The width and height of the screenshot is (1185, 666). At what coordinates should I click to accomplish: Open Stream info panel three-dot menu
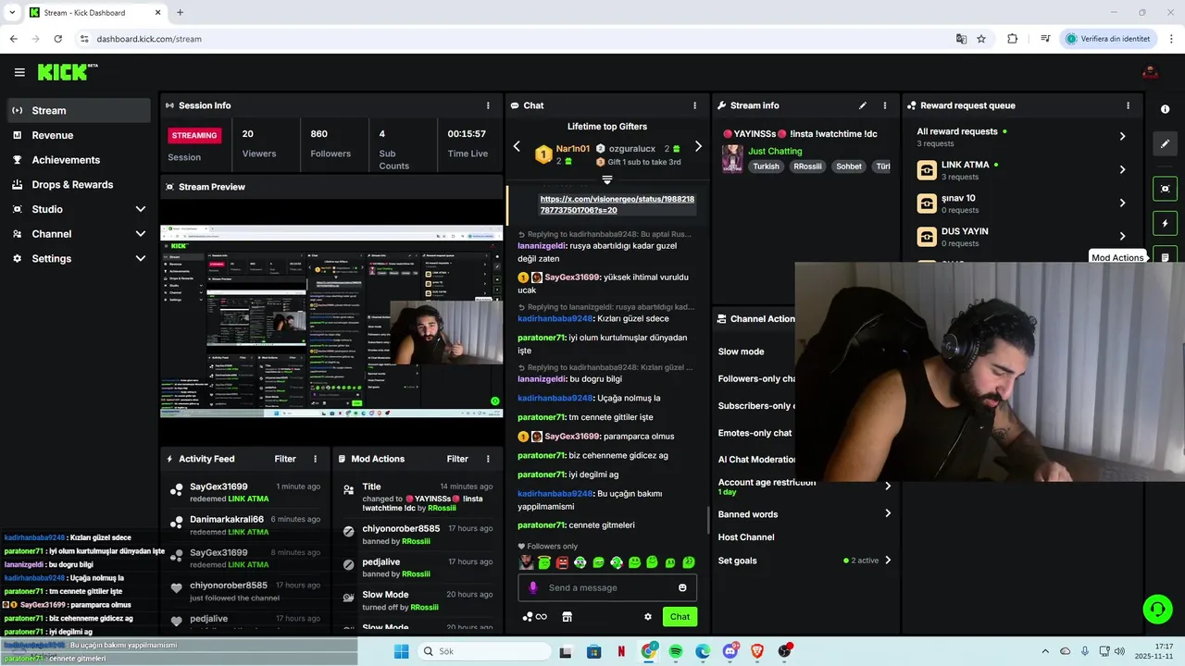tap(884, 105)
